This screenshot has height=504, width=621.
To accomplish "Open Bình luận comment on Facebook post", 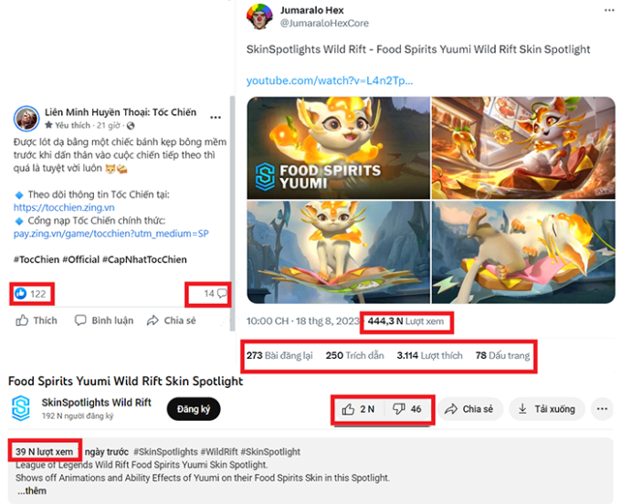I will 104,320.
